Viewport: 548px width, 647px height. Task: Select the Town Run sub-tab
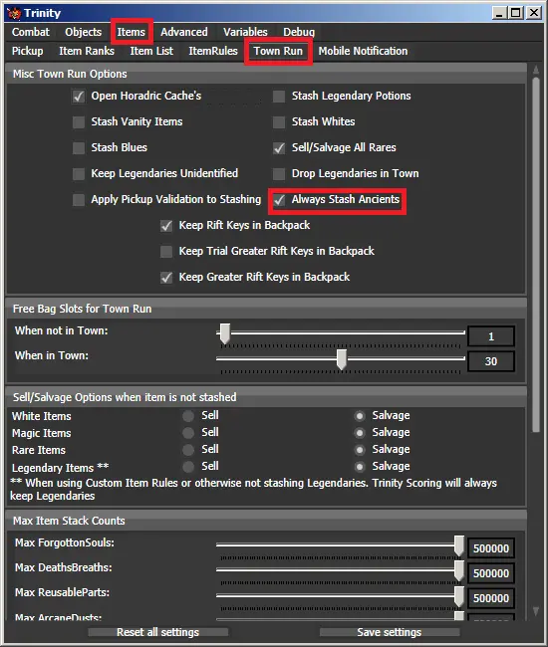coord(278,51)
